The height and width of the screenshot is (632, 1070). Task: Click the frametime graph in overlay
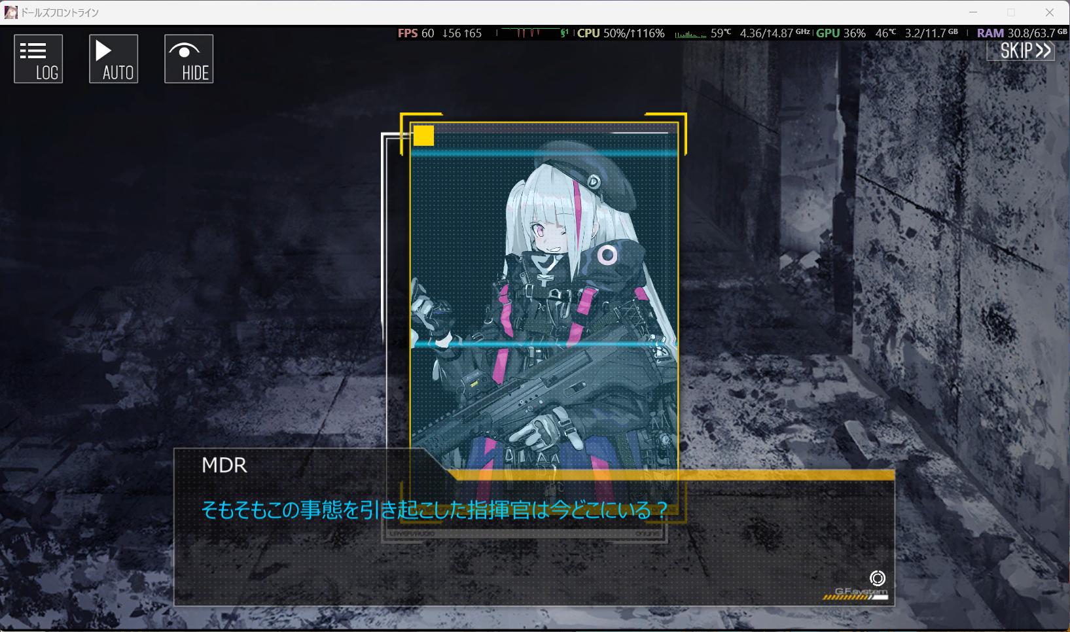click(x=531, y=33)
